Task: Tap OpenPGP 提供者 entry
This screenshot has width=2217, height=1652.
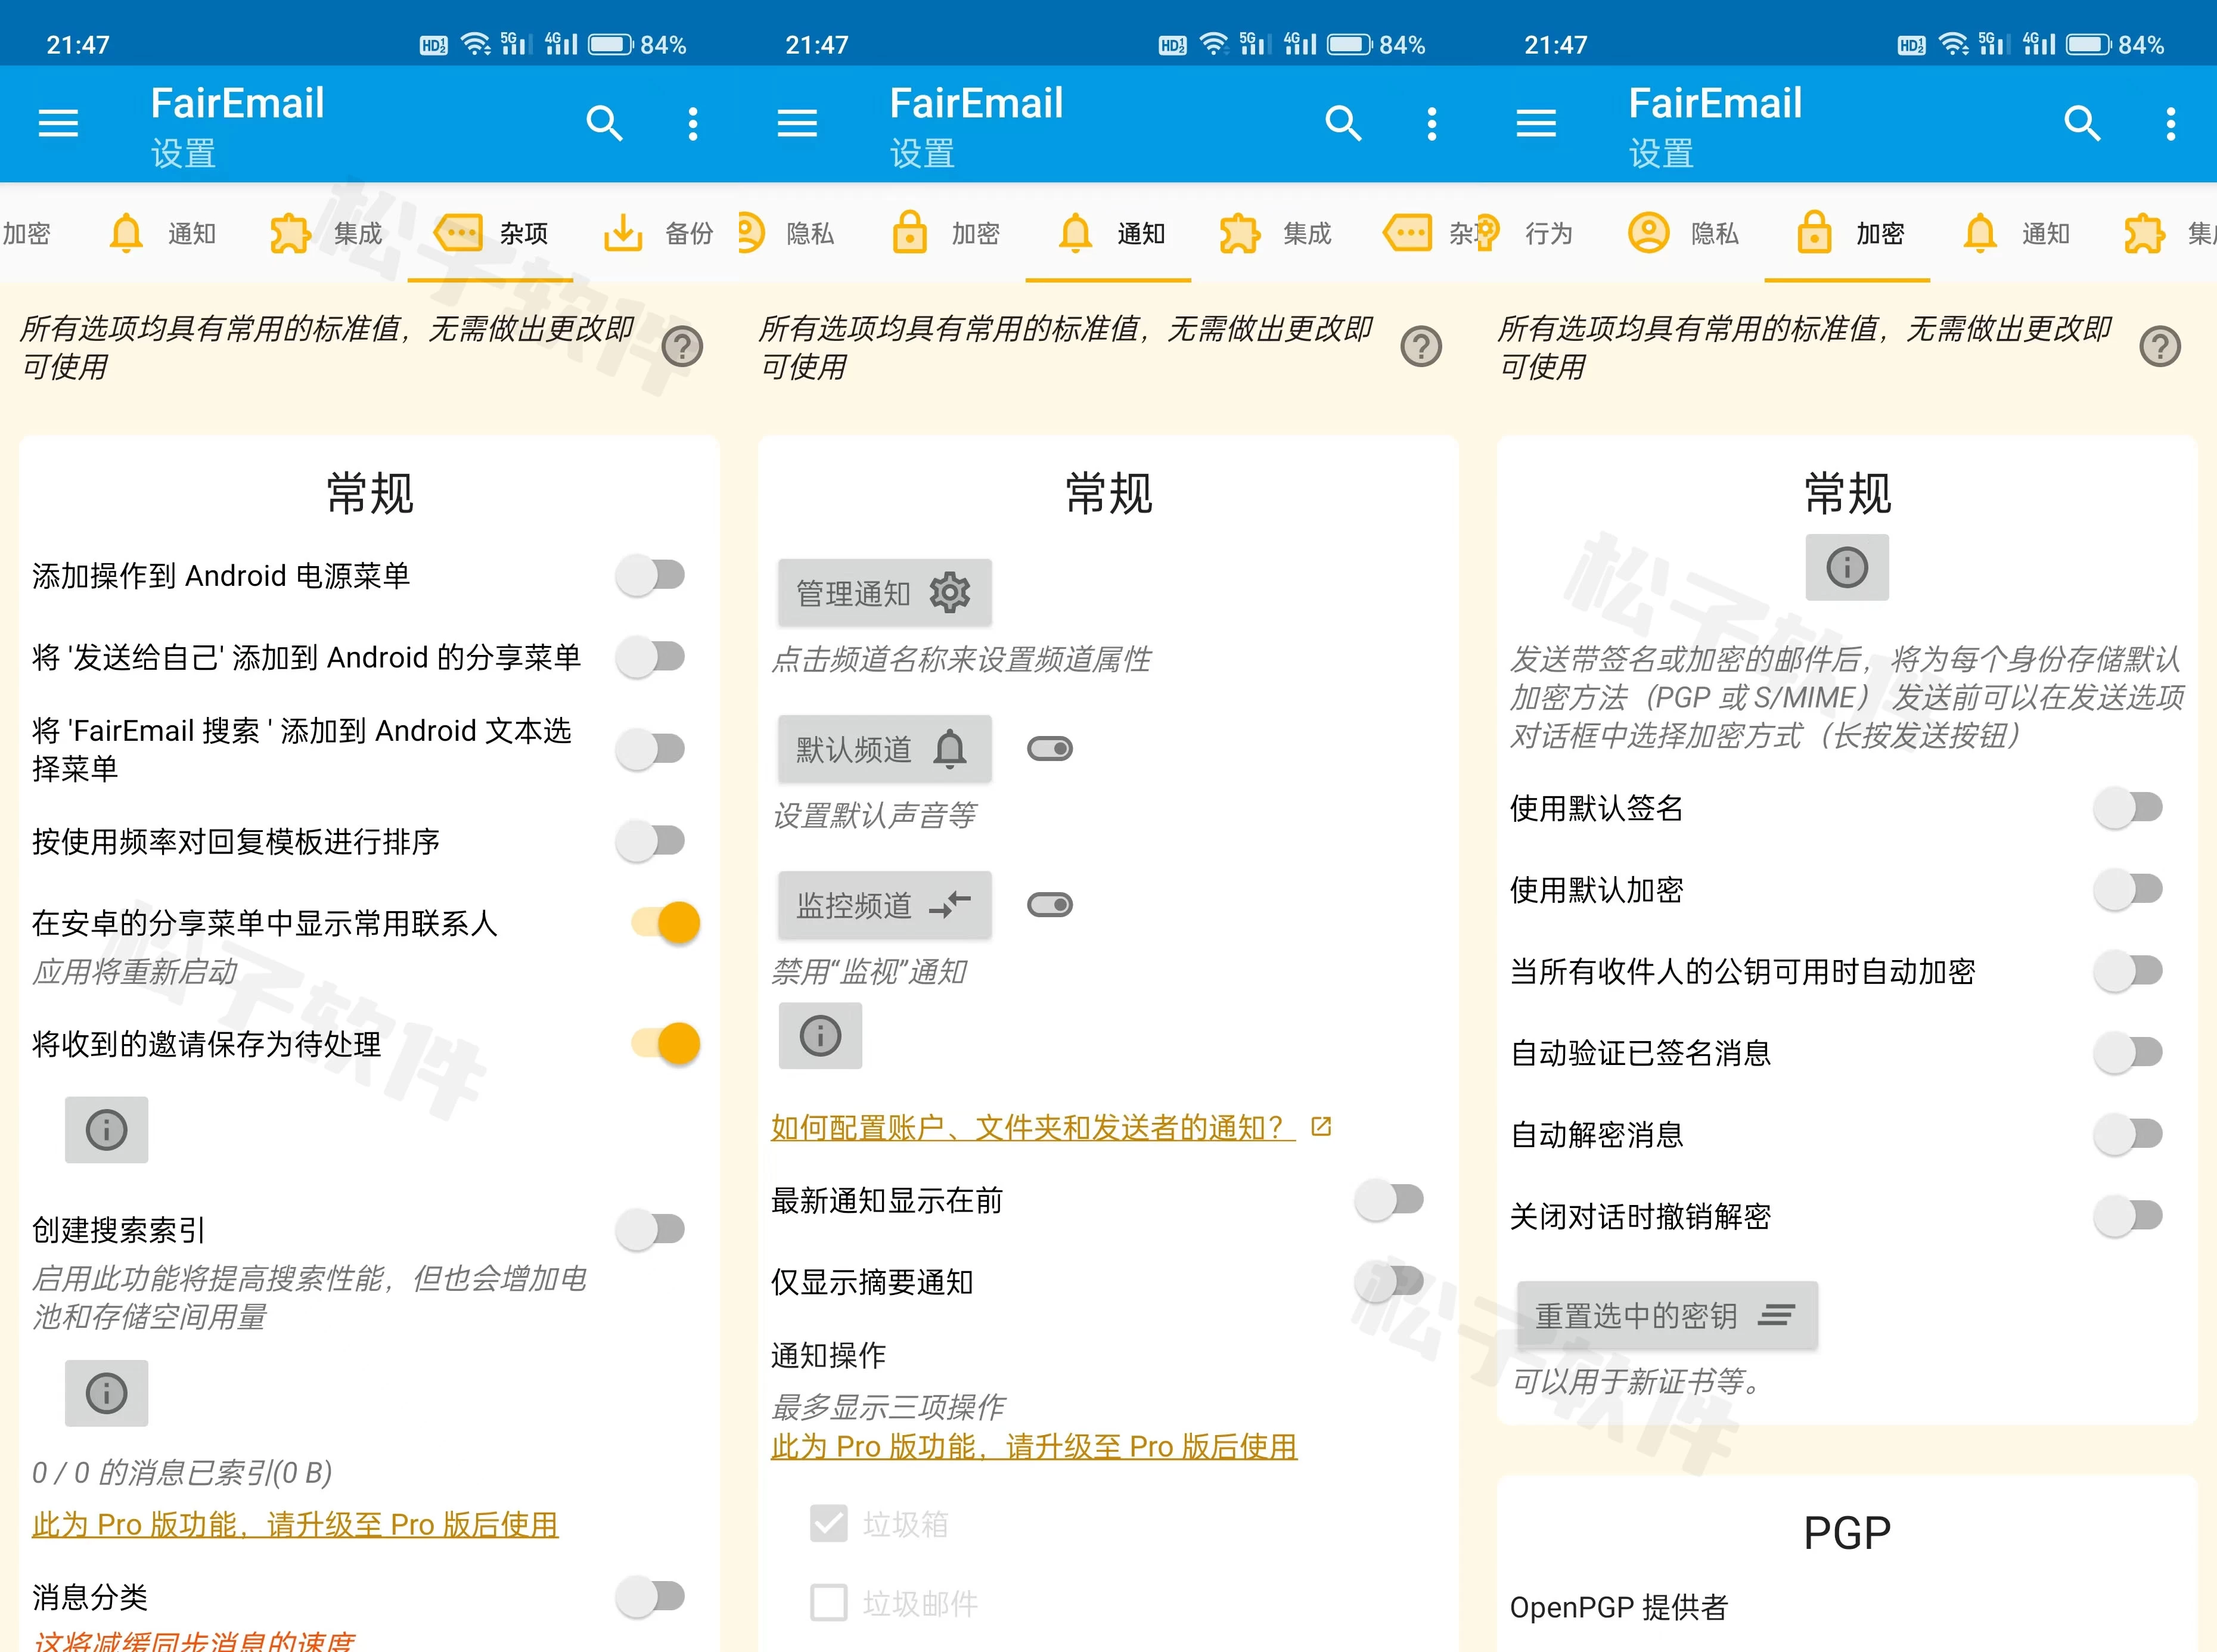Action: pyautogui.click(x=1619, y=1607)
